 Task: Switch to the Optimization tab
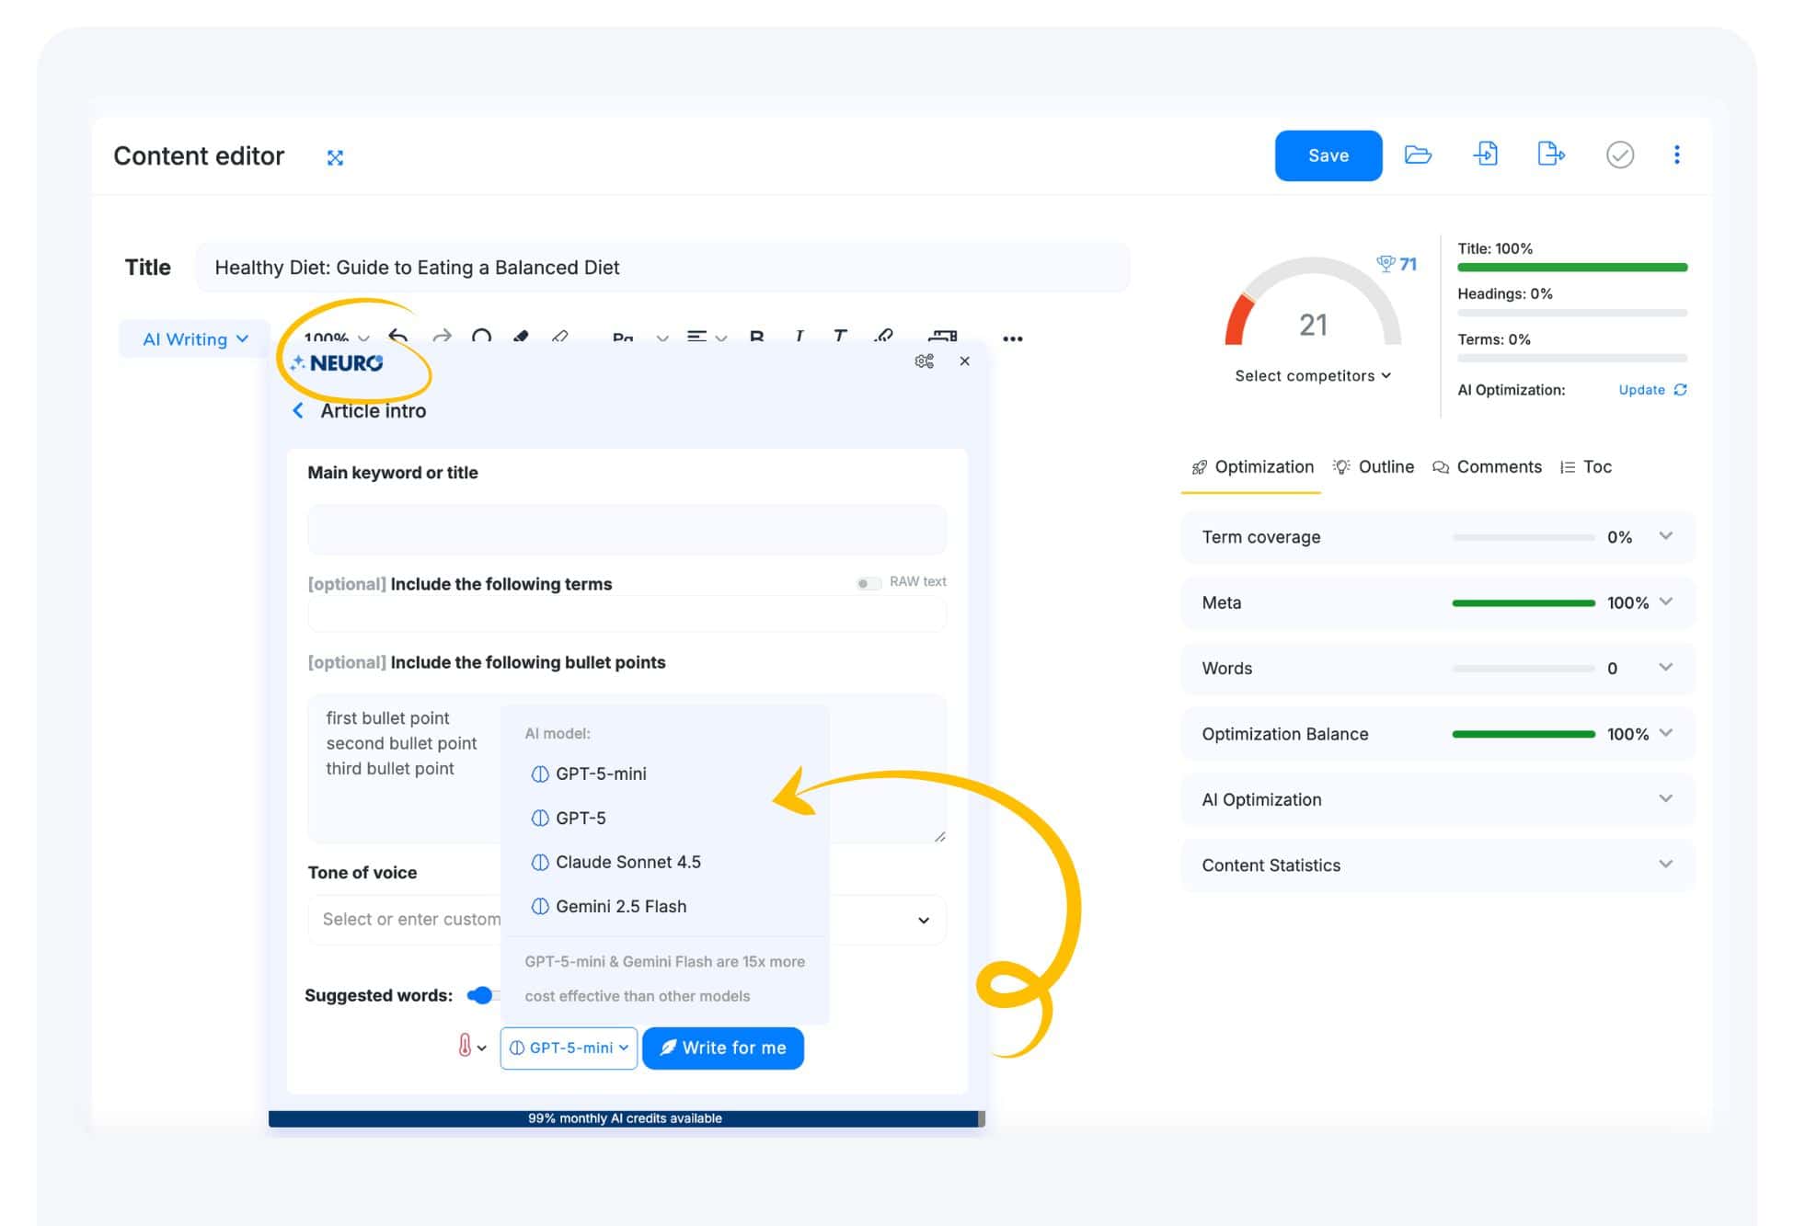(x=1252, y=466)
